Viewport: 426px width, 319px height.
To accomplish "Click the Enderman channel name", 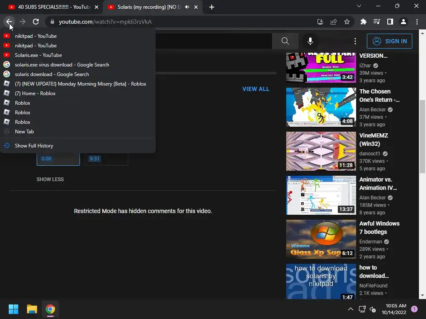I will point(371,241).
